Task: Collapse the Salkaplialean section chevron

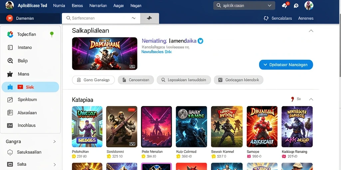Action: click(311, 31)
